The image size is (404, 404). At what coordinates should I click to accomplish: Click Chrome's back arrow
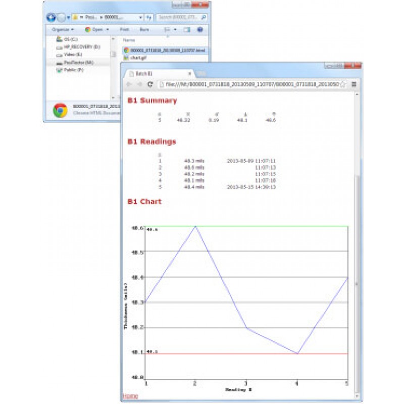pos(129,84)
